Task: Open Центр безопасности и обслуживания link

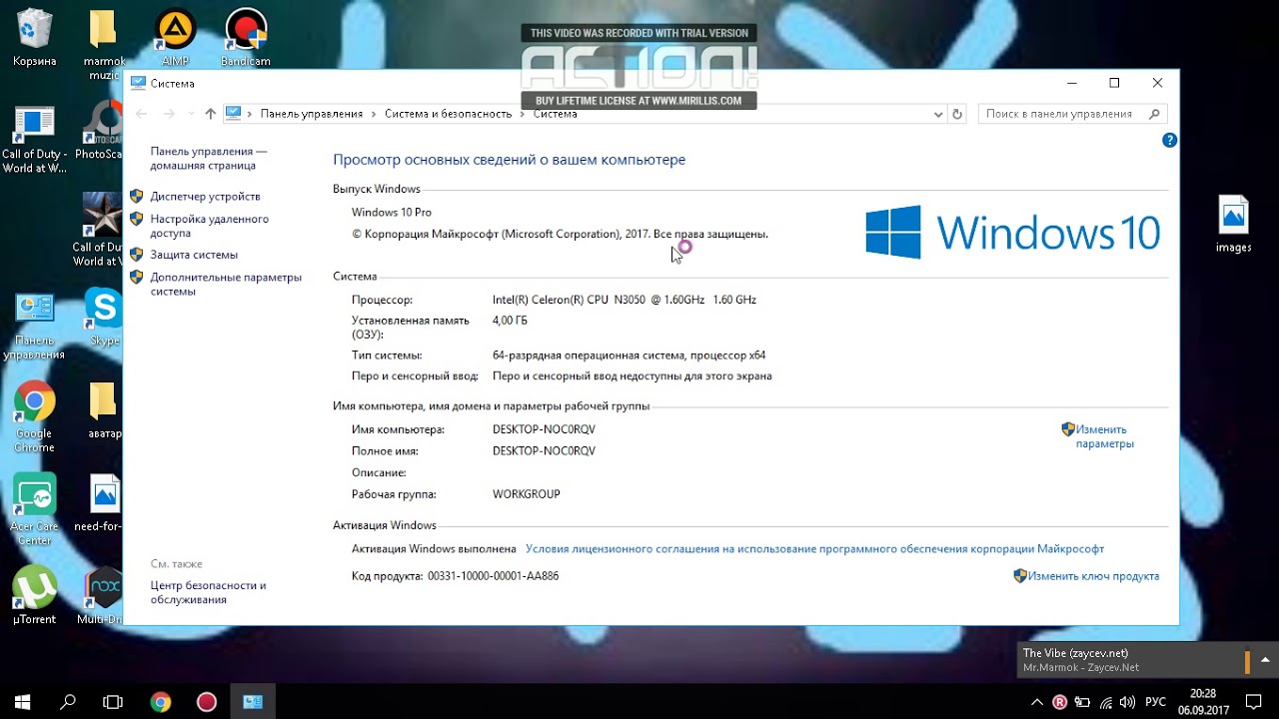Action: coord(208,592)
